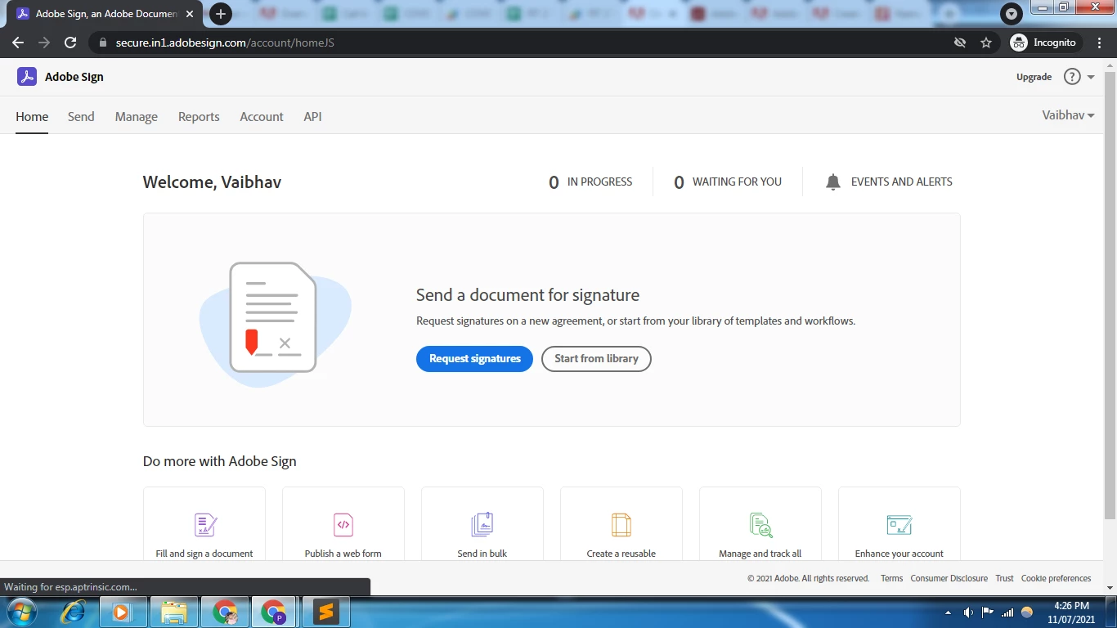Expand the dropdown arrow beside help icon

coord(1091,77)
